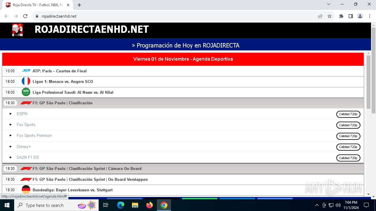This screenshot has height=211, width=376.
Task: Open Task View on the taskbar
Action: [x=106, y=205]
